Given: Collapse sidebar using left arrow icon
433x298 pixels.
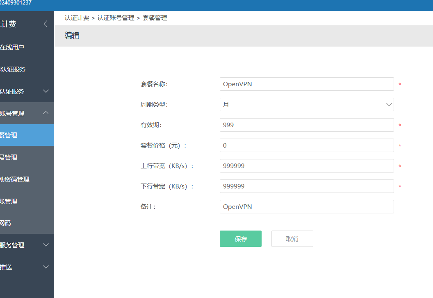Looking at the screenshot, I should coord(46,24).
